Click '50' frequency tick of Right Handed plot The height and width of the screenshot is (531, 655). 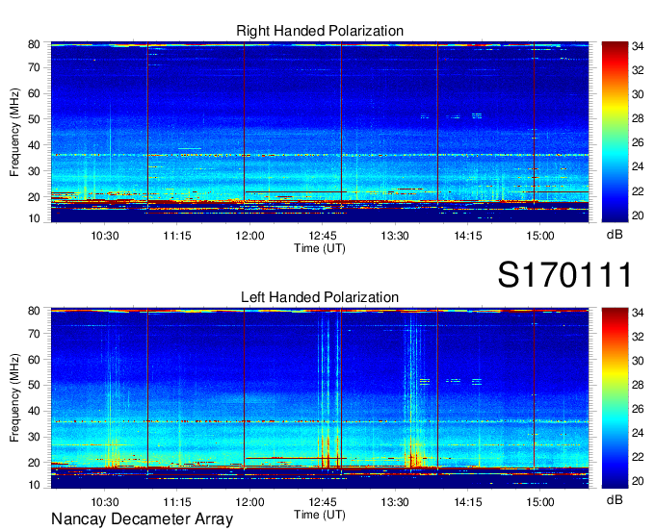[34, 119]
